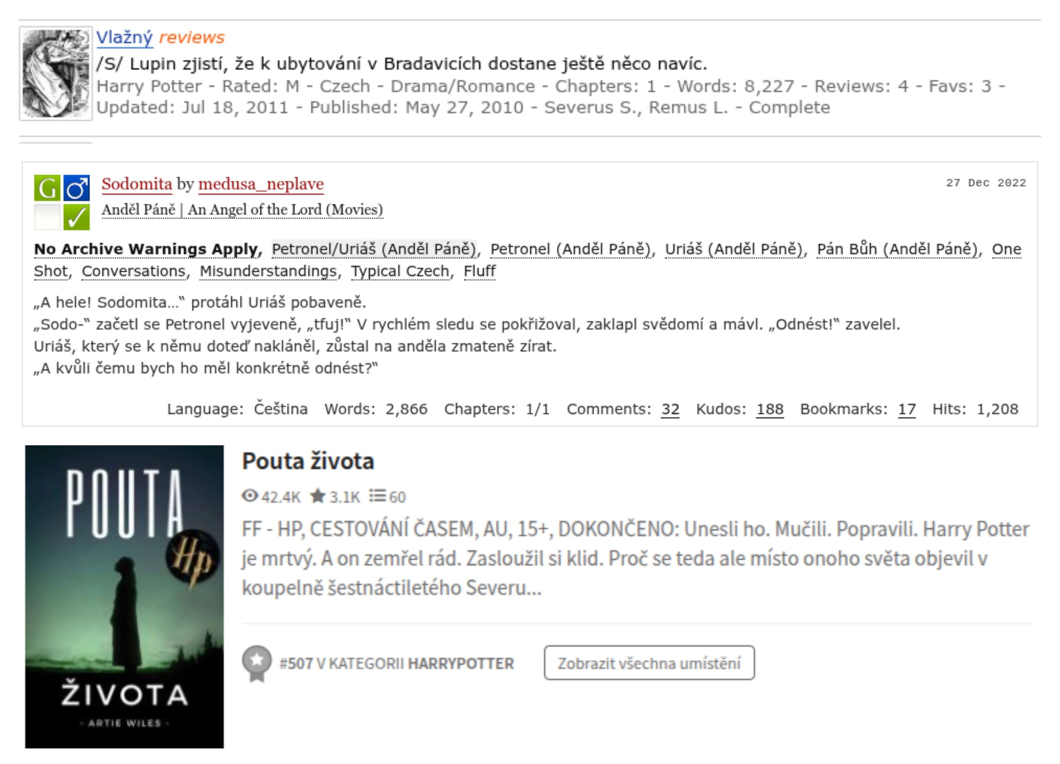Visit author medusa_neplave profile link
The width and height of the screenshot is (1060, 764).
point(261,184)
